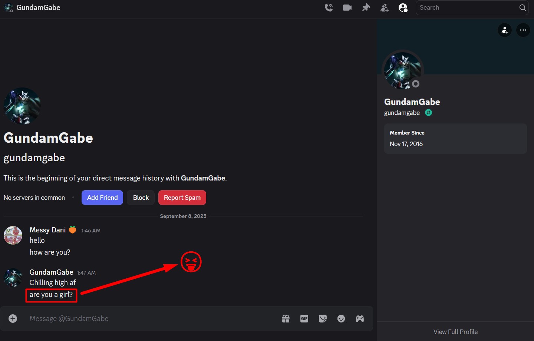The width and height of the screenshot is (534, 341).
Task: Click GundamGabe's small avatar beside the 1:47 AM message
Action: (x=13, y=278)
